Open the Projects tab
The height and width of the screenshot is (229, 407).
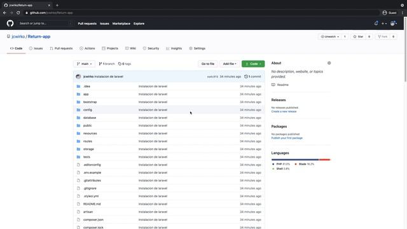pos(110,48)
